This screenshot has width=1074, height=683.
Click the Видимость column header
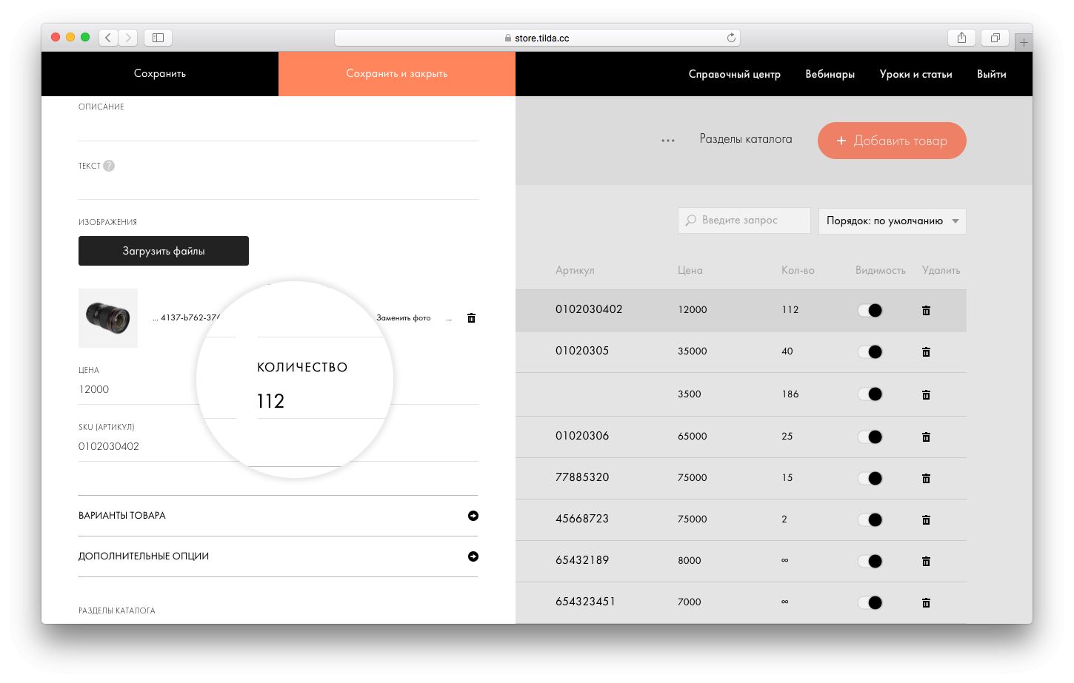pos(881,270)
